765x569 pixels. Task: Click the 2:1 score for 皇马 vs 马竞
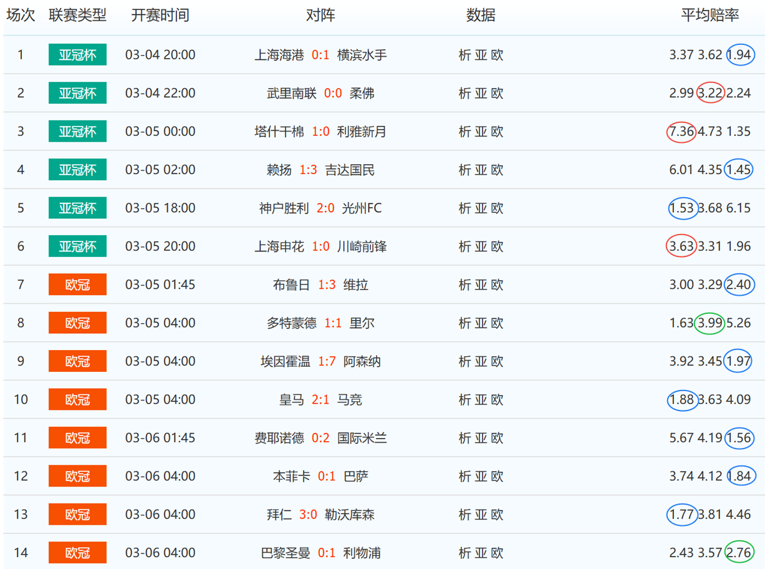[x=320, y=400]
